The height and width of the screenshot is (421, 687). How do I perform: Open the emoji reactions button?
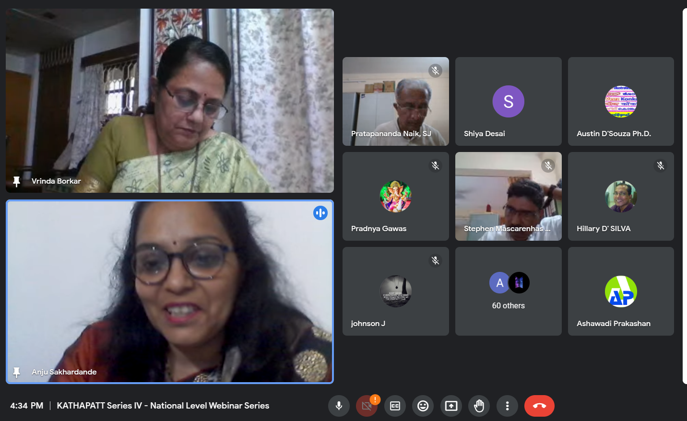click(x=423, y=406)
